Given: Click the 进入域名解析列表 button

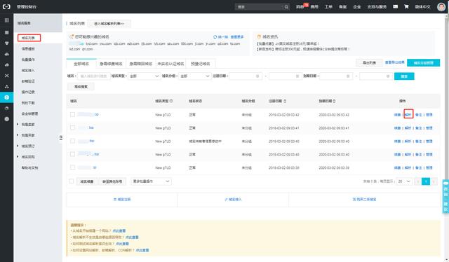Looking at the screenshot, I should click(x=109, y=23).
